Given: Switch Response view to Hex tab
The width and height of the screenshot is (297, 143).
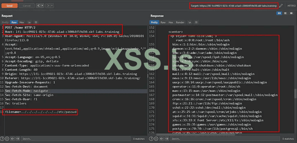Looking at the screenshot, I should click(171, 22).
